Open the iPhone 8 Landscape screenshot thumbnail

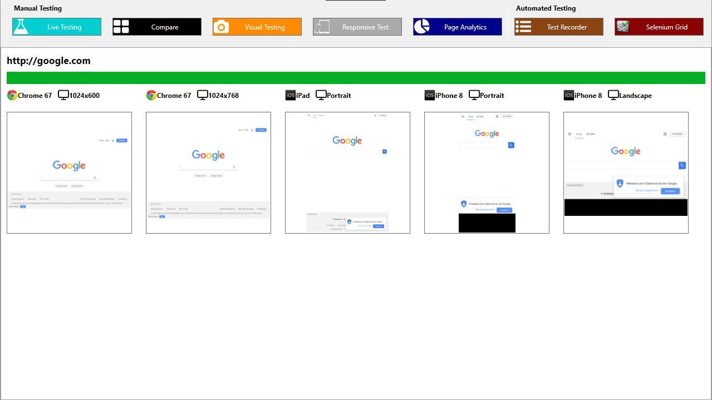pos(626,172)
